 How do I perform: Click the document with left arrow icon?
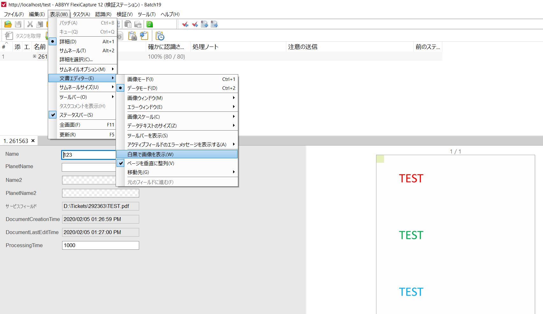(204, 24)
